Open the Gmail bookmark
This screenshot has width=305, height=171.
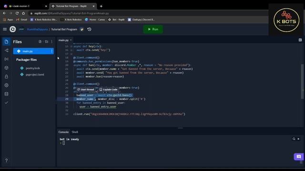22,19
